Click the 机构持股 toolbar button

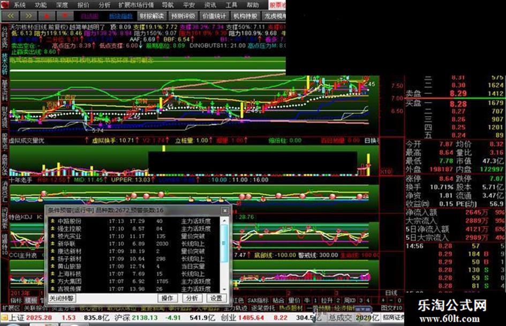246,16
